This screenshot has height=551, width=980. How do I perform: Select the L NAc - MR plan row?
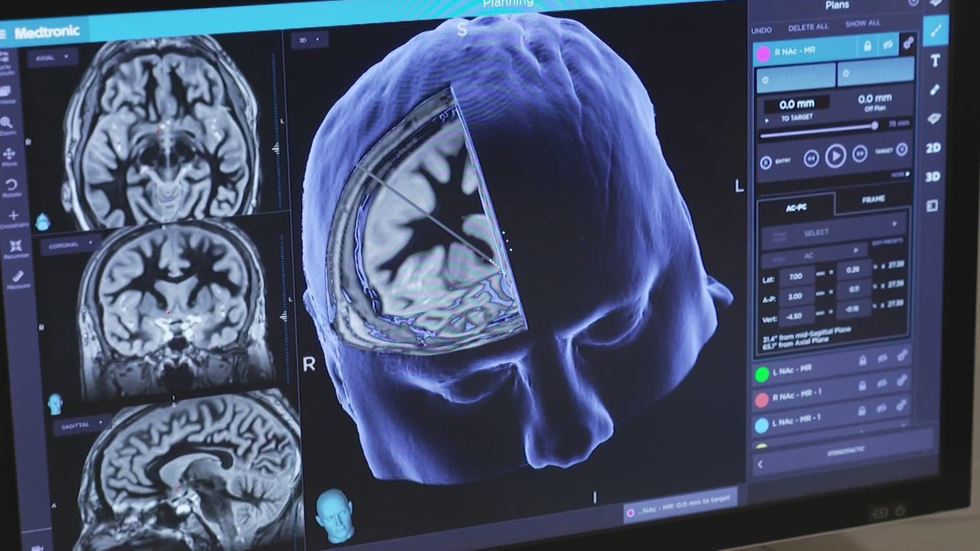832,366
